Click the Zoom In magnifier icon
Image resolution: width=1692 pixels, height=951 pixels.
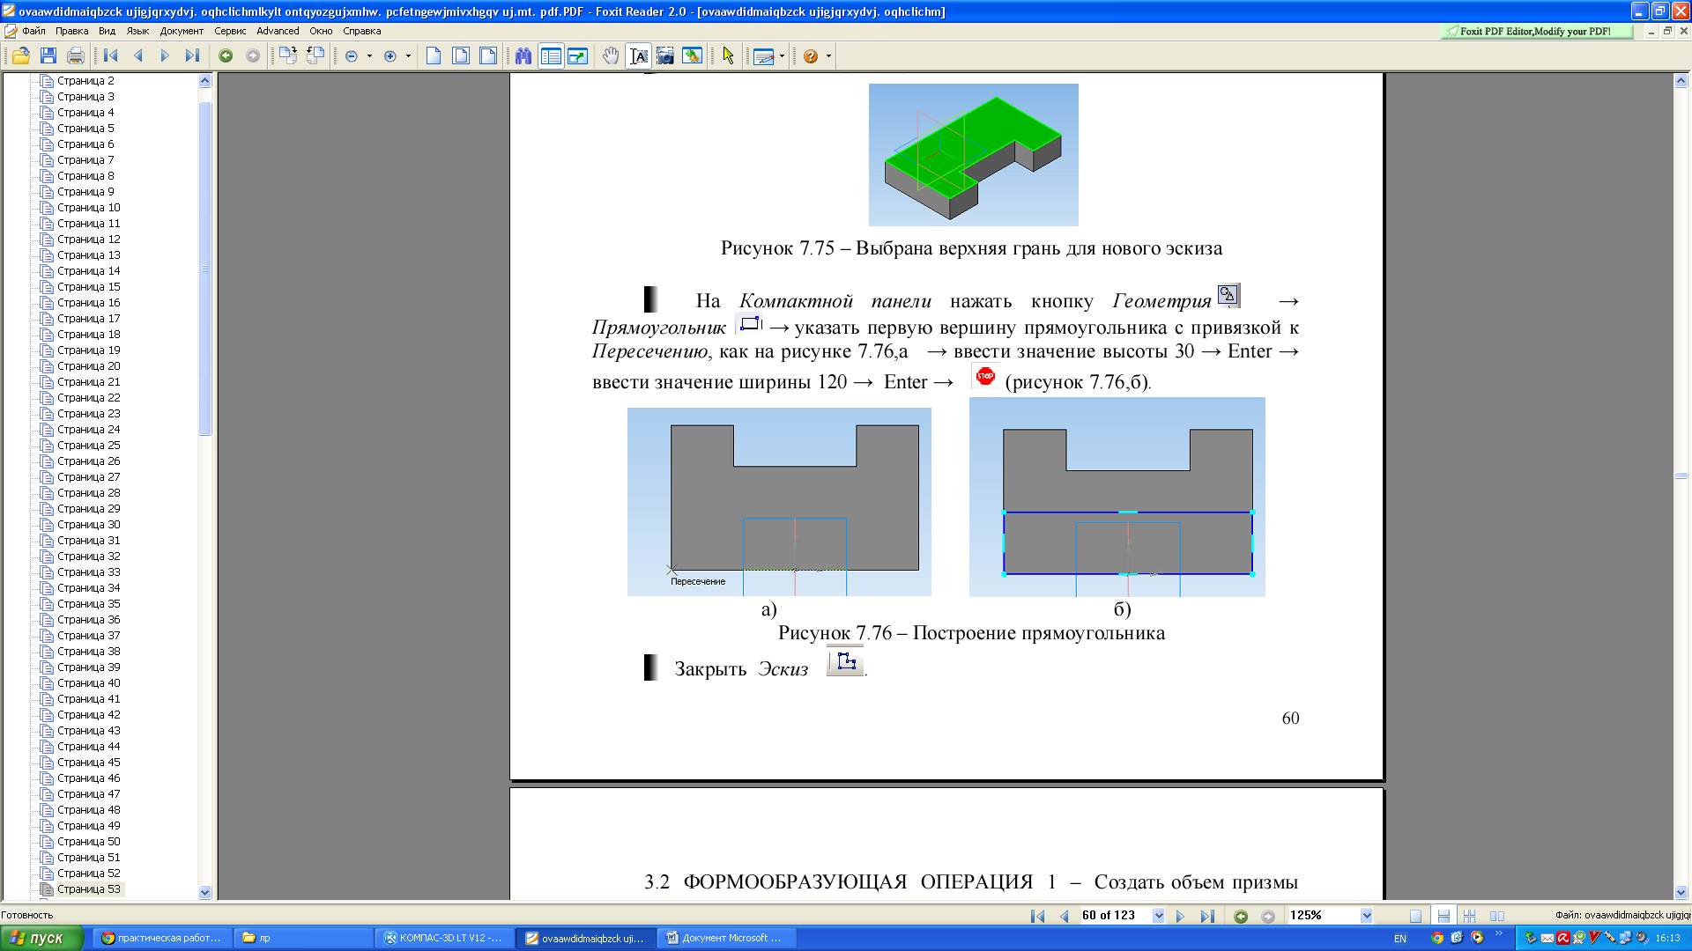pyautogui.click(x=390, y=55)
